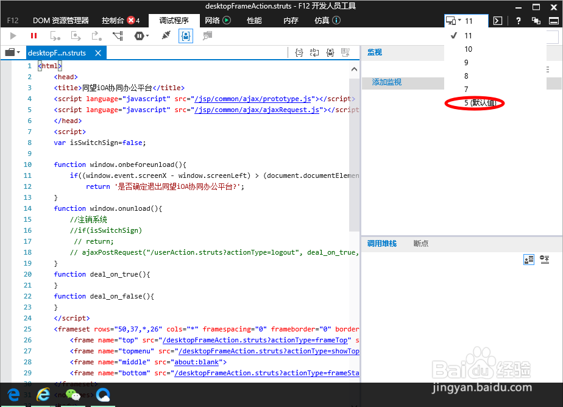Viewport: 563px width, 407px height.
Task: Select document mode 11
Action: (x=468, y=35)
